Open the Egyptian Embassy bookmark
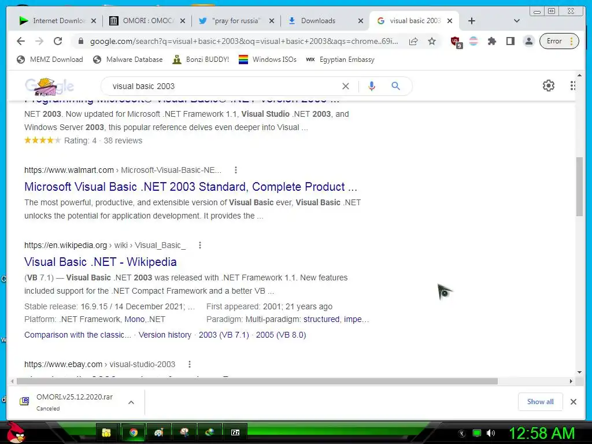This screenshot has width=592, height=444. coord(340,60)
